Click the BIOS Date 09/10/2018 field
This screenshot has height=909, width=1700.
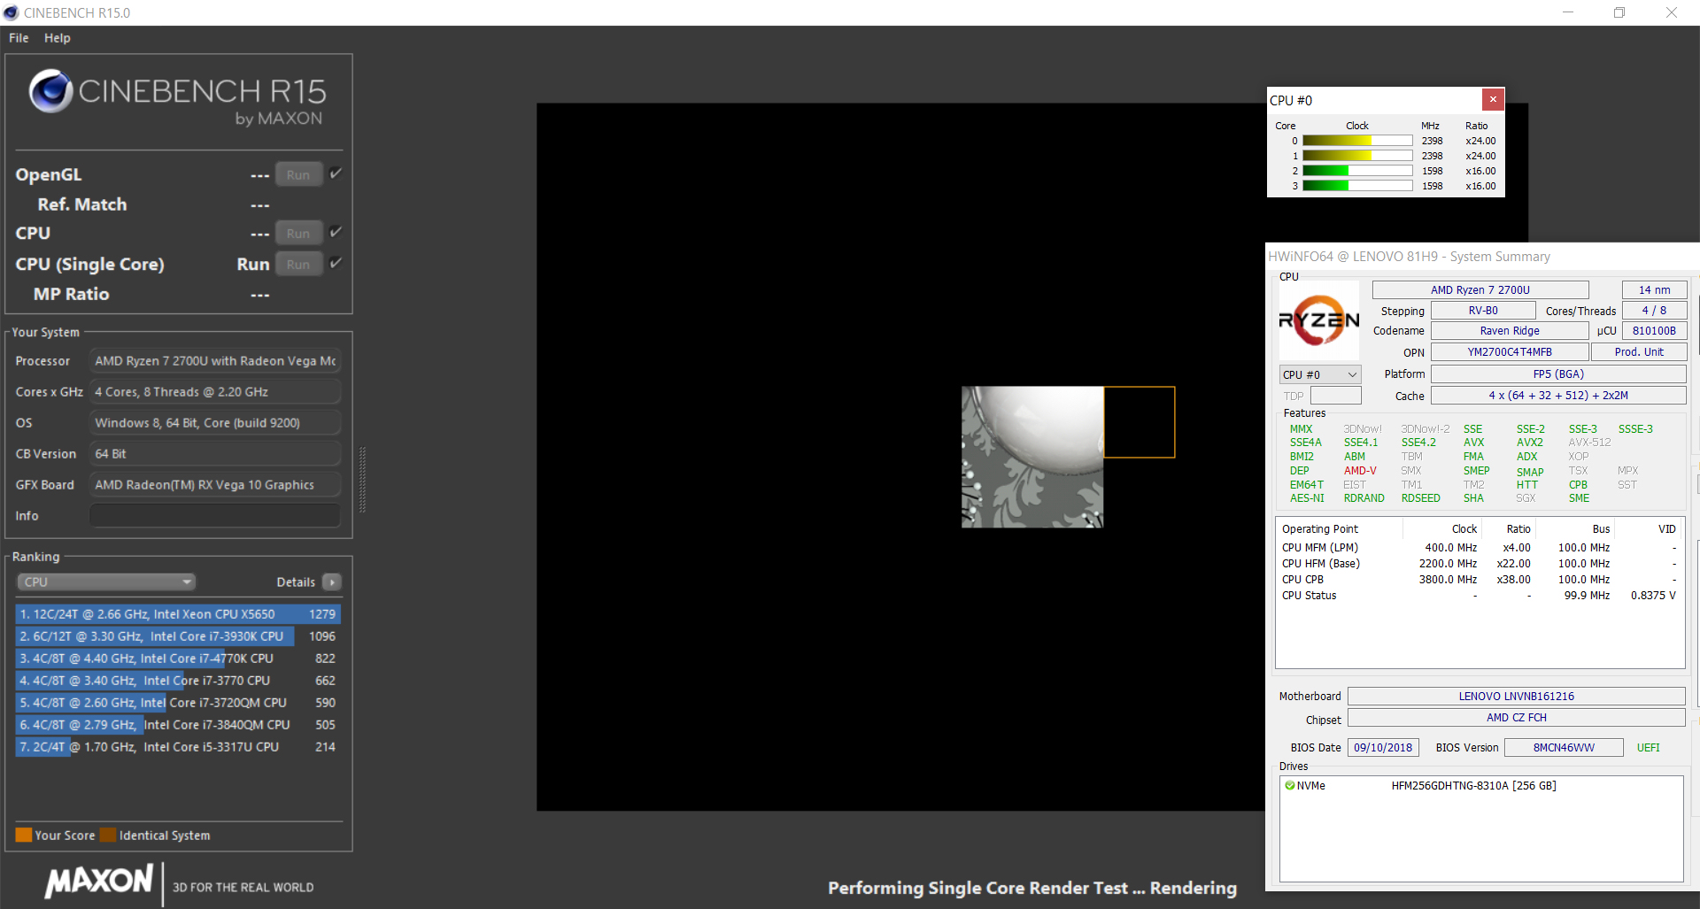click(x=1383, y=747)
